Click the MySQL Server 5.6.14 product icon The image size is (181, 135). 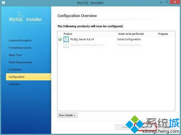[x=66, y=39]
